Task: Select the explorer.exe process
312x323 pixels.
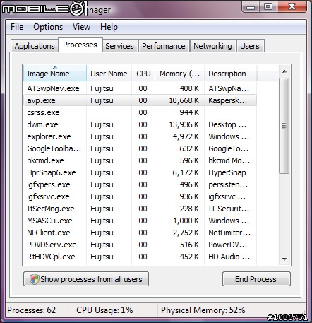Action: pos(140,136)
